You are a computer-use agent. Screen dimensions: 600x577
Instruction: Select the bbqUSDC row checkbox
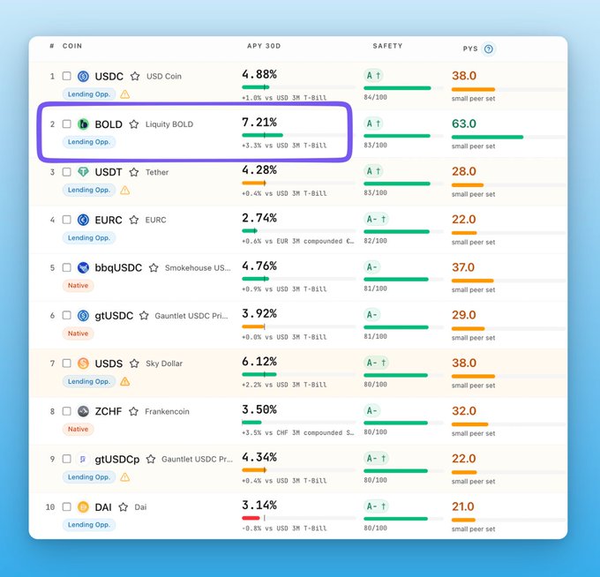point(66,267)
